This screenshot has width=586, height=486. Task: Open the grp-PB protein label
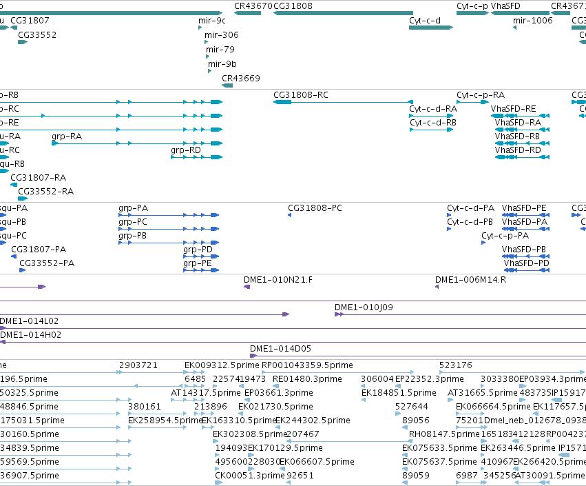[x=133, y=236]
